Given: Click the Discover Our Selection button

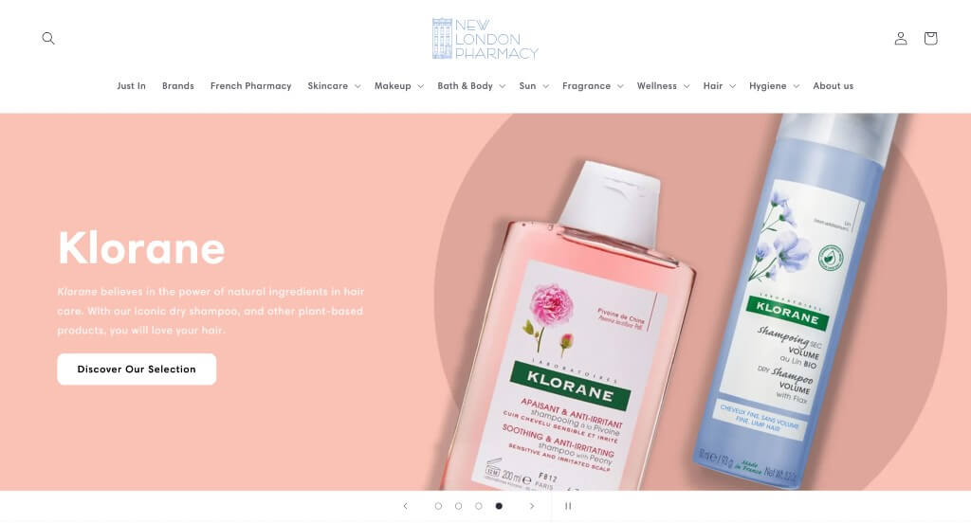Looking at the screenshot, I should point(137,370).
